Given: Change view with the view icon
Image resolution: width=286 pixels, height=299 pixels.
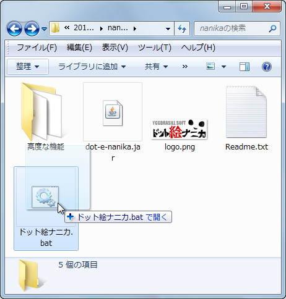Looking at the screenshot, I should [210, 66].
